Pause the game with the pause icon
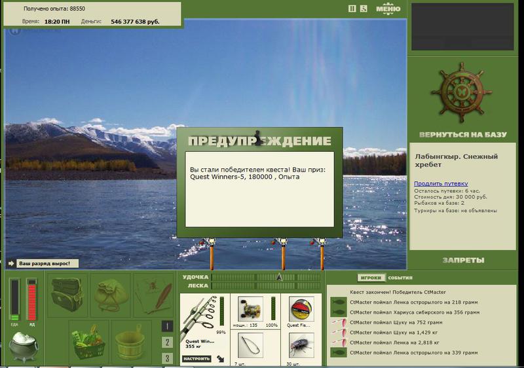The image size is (524, 368). click(352, 9)
